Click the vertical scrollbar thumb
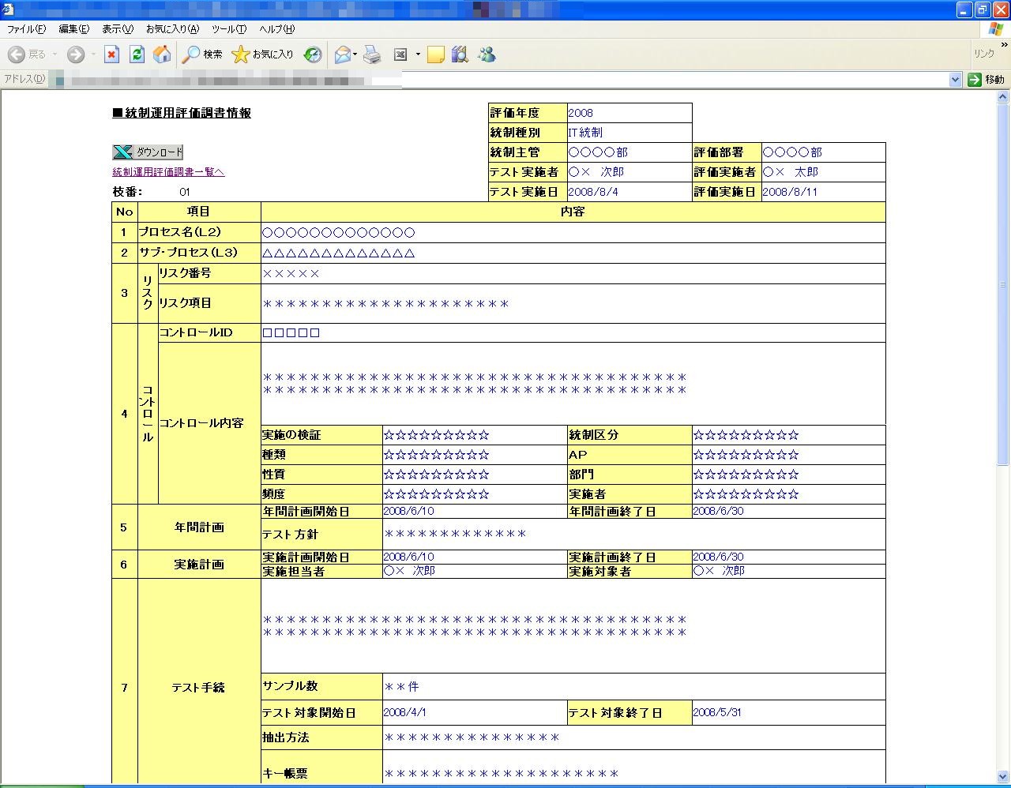 [x=1003, y=284]
